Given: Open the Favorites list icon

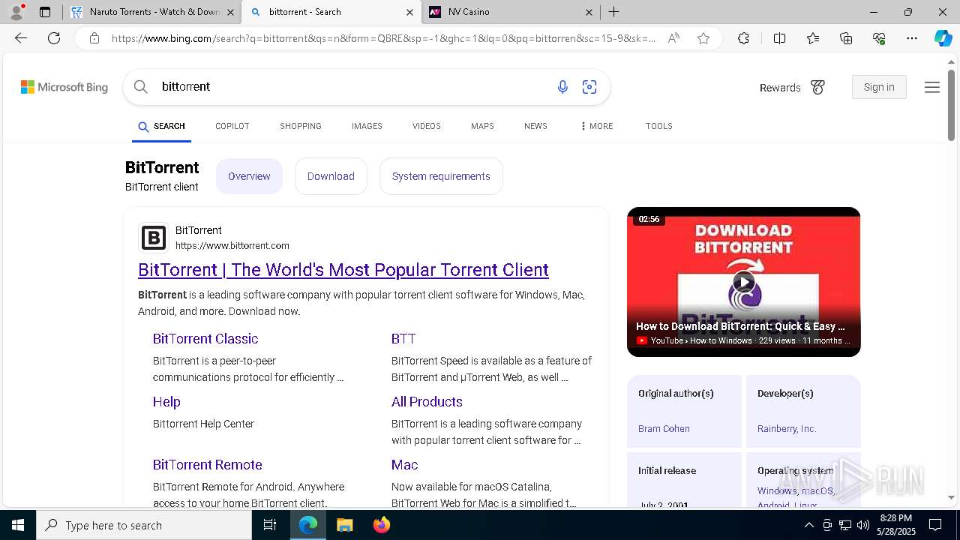Looking at the screenshot, I should click(x=813, y=38).
